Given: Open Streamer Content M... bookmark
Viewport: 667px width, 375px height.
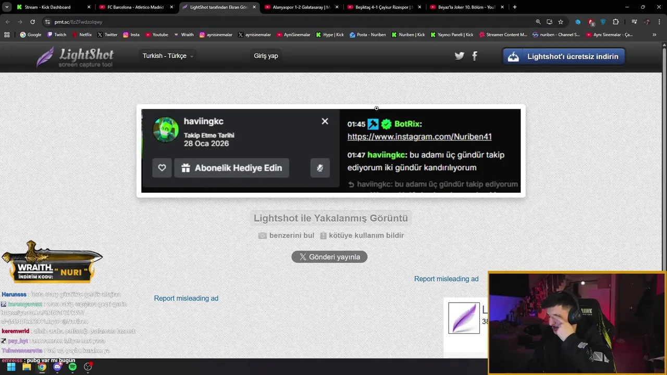Looking at the screenshot, I should tap(503, 35).
